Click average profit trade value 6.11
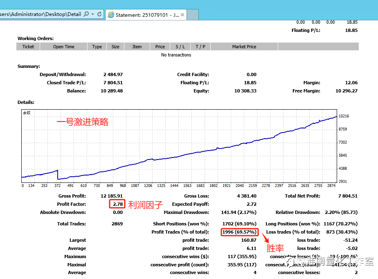 pos(252,248)
